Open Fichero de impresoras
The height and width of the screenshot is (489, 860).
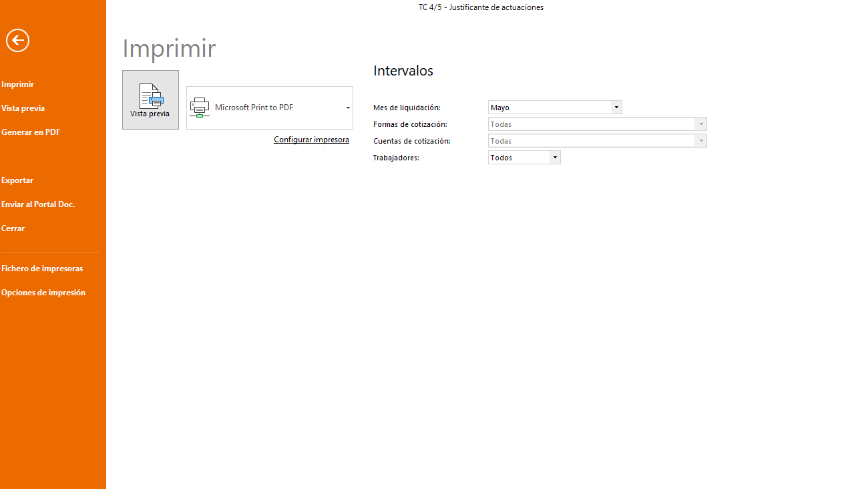click(42, 269)
